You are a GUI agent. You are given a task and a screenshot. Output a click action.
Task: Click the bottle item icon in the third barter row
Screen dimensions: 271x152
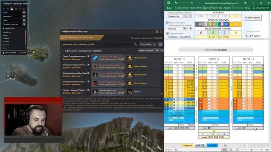pyautogui.click(x=95, y=75)
